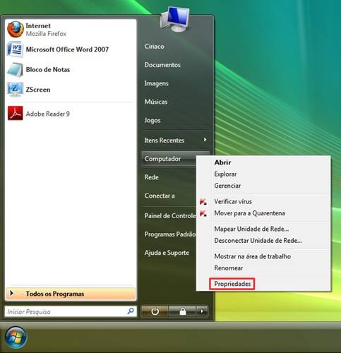Choose Desconectar Unidade de Rede...
341x353 pixels.
[258, 241]
